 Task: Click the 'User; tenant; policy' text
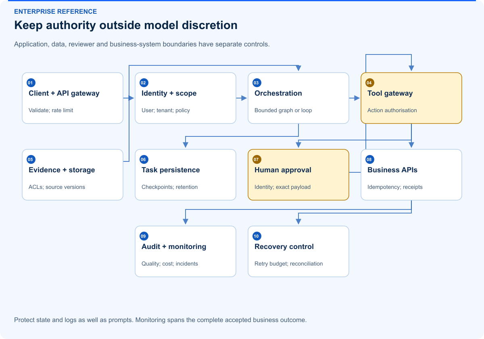coord(166,110)
